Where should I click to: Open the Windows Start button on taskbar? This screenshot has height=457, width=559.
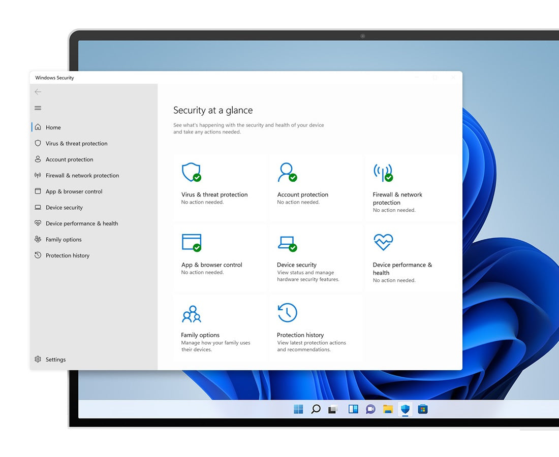coord(298,409)
